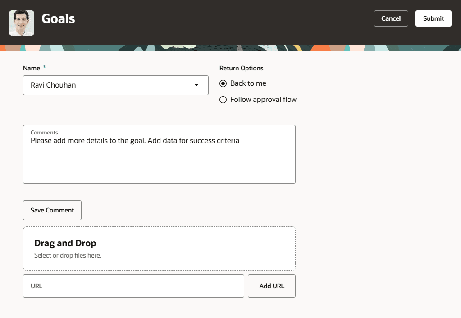The width and height of the screenshot is (461, 318).
Task: Click the Comments field label
Action: point(44,132)
